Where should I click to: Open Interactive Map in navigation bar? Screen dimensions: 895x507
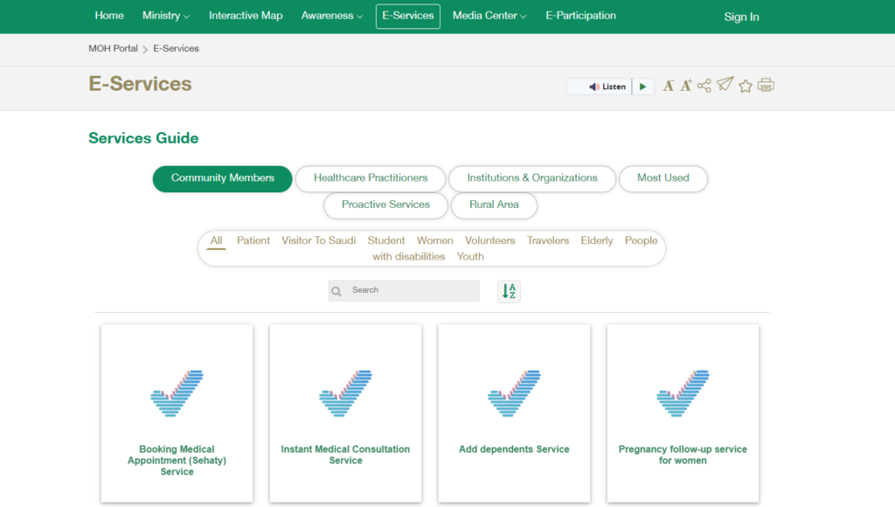246,16
